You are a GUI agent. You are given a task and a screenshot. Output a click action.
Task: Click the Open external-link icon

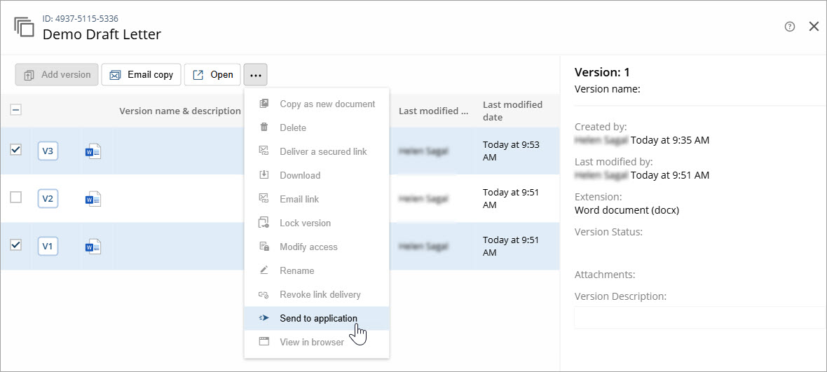(198, 75)
